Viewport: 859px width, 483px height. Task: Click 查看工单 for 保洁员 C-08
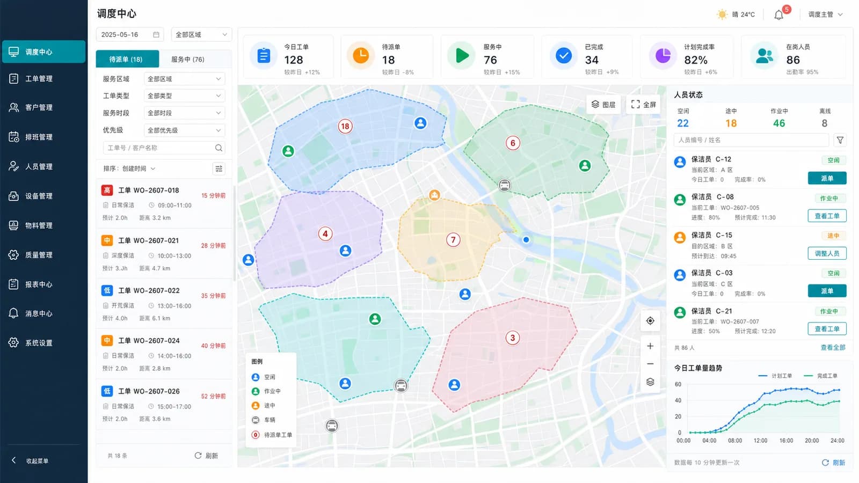[827, 216]
